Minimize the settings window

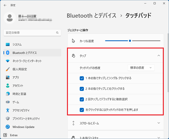click(x=145, y=3)
